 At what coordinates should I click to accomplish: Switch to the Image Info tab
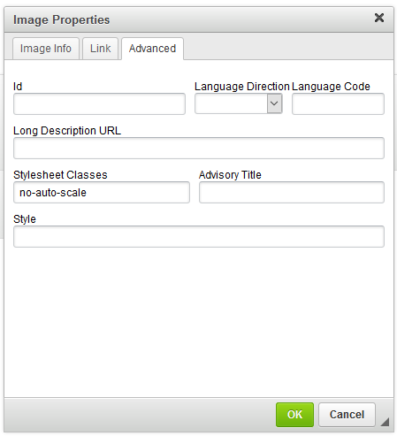point(46,49)
